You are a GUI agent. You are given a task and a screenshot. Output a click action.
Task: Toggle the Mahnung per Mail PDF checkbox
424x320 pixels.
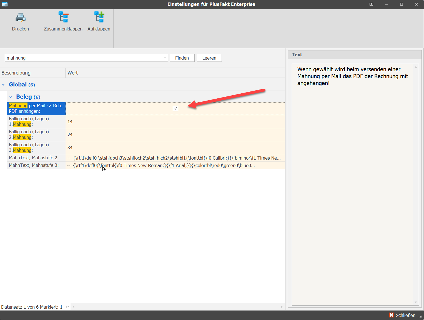[x=175, y=109]
